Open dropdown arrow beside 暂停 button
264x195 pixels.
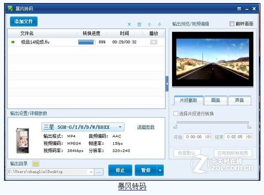point(160,170)
